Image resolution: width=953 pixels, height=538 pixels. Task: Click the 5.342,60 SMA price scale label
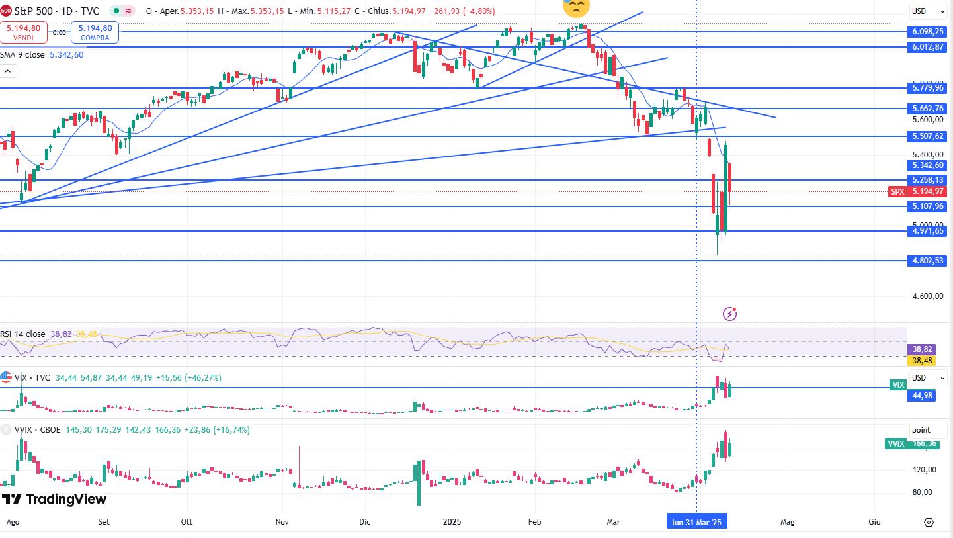(x=928, y=165)
